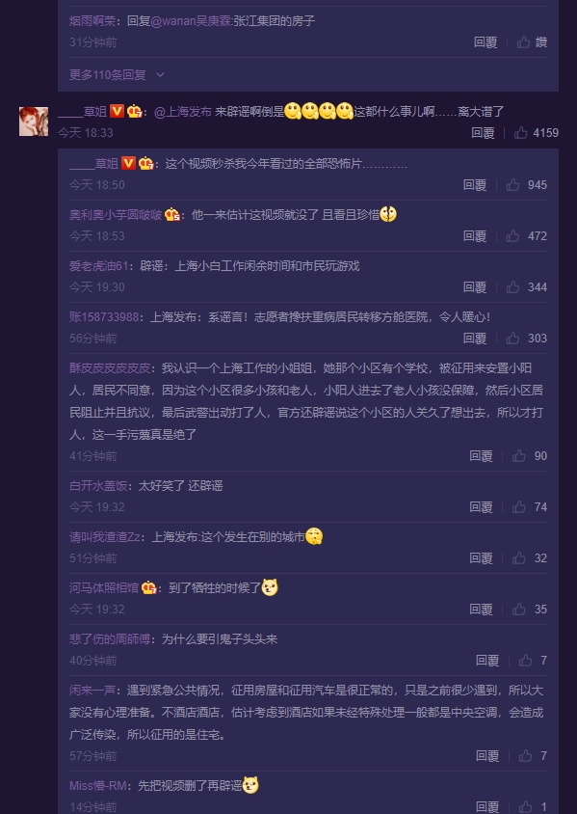
Task: Reply to the main comment posted at 18:33
Action: 484,133
